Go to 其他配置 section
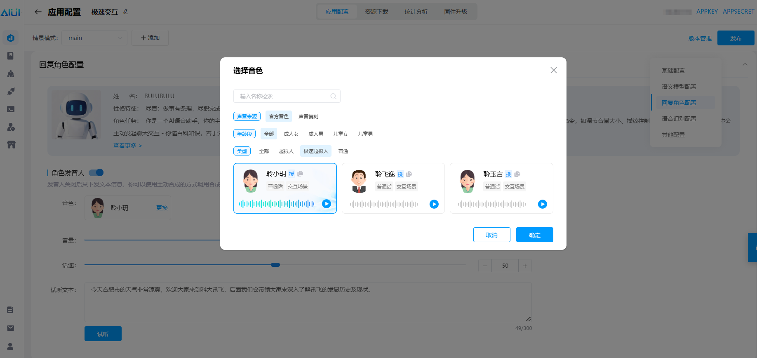 (673, 135)
